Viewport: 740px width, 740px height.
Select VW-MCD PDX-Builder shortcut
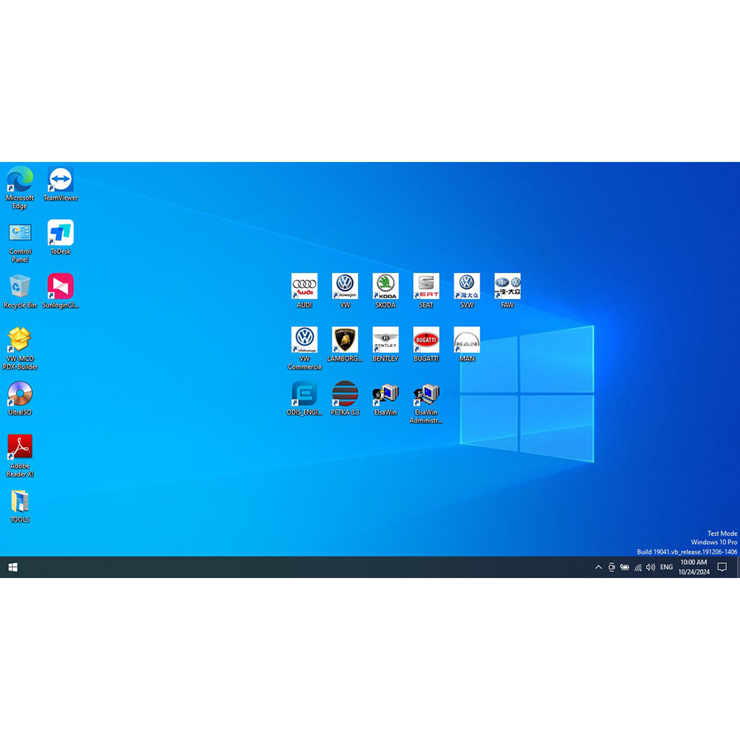click(x=20, y=349)
